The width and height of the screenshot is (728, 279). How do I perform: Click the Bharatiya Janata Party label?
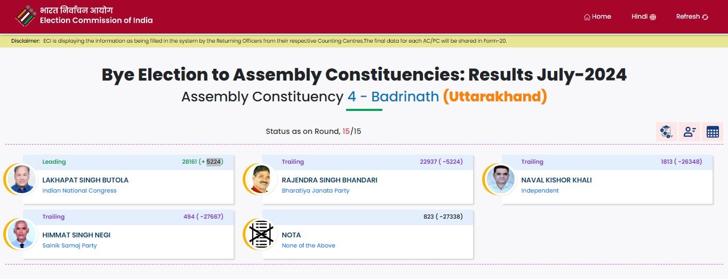315,190
